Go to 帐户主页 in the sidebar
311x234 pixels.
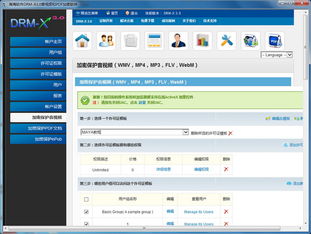(38, 42)
